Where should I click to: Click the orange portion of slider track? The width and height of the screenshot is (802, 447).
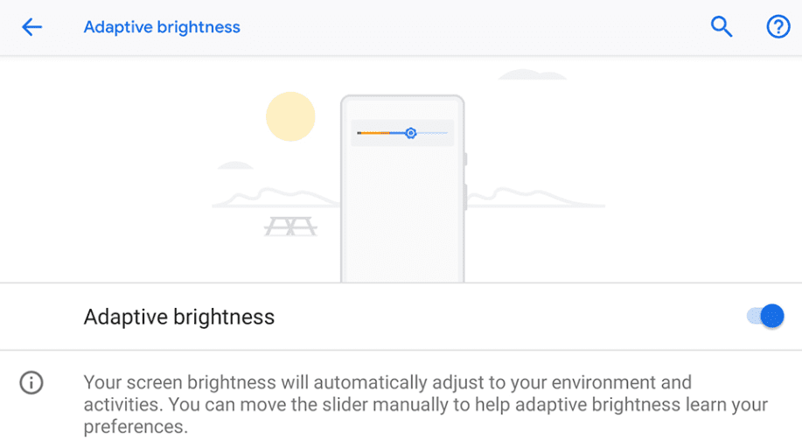(373, 133)
